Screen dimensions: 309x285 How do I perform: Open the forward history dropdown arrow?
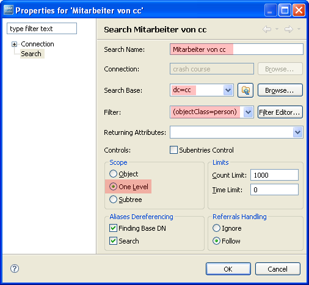point(299,29)
